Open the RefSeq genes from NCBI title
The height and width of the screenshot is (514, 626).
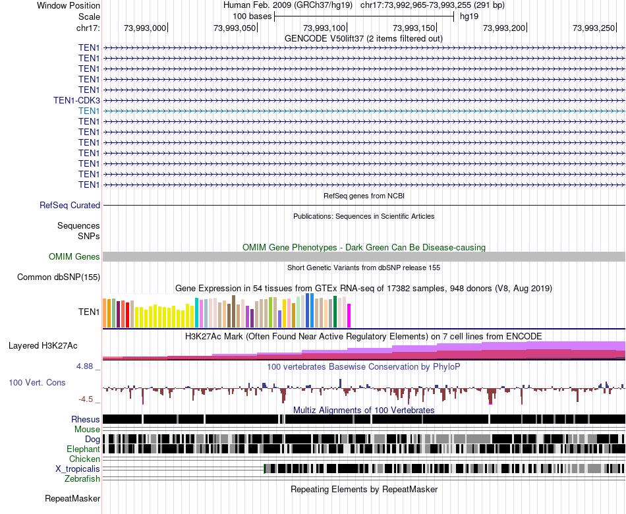pos(364,196)
